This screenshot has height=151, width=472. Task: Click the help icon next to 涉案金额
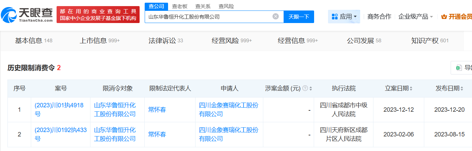(305, 88)
